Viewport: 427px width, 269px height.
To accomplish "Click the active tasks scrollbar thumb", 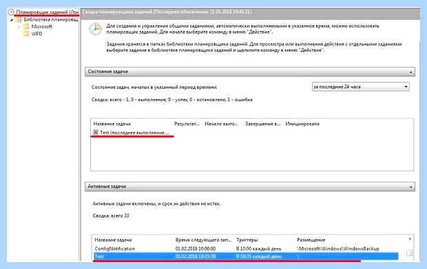I will tap(409, 253).
